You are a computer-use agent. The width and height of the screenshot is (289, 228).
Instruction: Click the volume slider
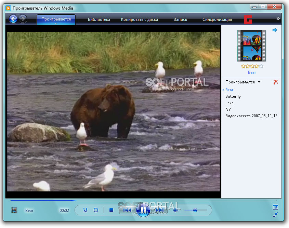click(195, 210)
